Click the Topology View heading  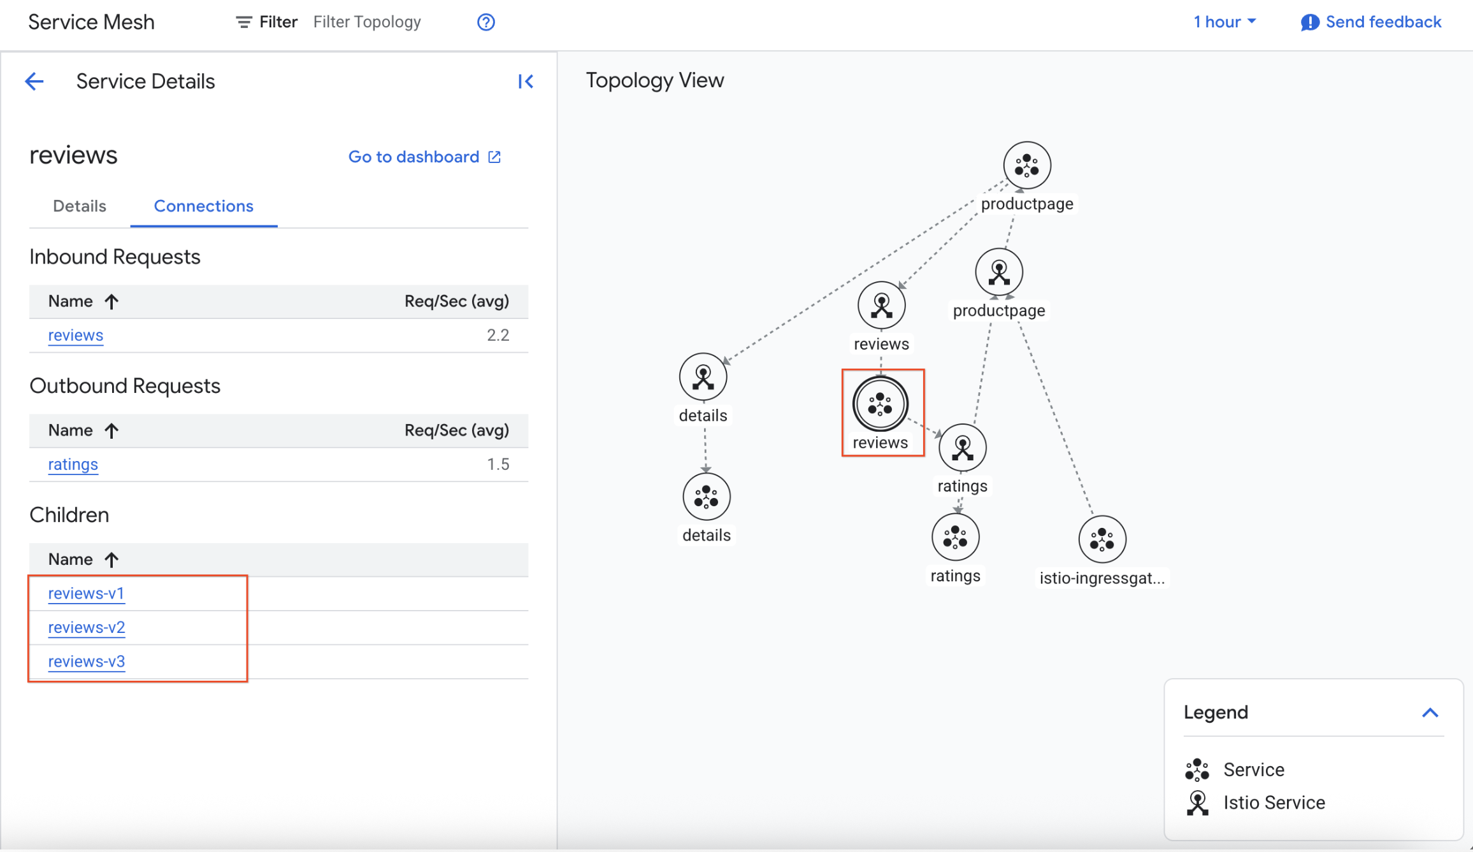(655, 80)
